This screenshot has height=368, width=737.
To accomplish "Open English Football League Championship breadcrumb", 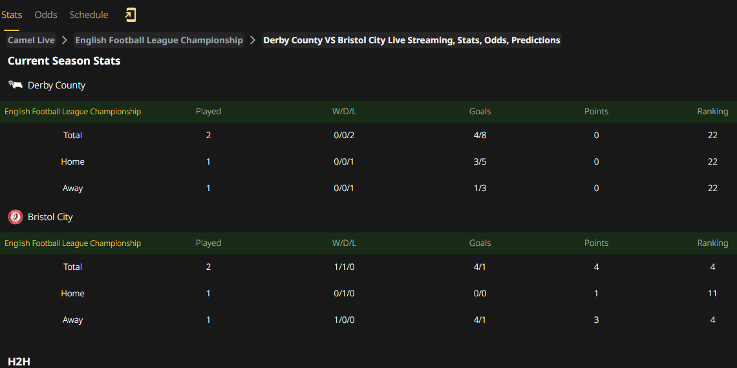I will (159, 41).
